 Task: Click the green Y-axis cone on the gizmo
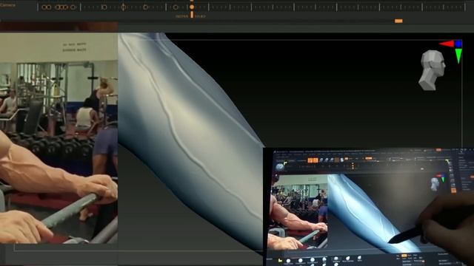(x=458, y=56)
